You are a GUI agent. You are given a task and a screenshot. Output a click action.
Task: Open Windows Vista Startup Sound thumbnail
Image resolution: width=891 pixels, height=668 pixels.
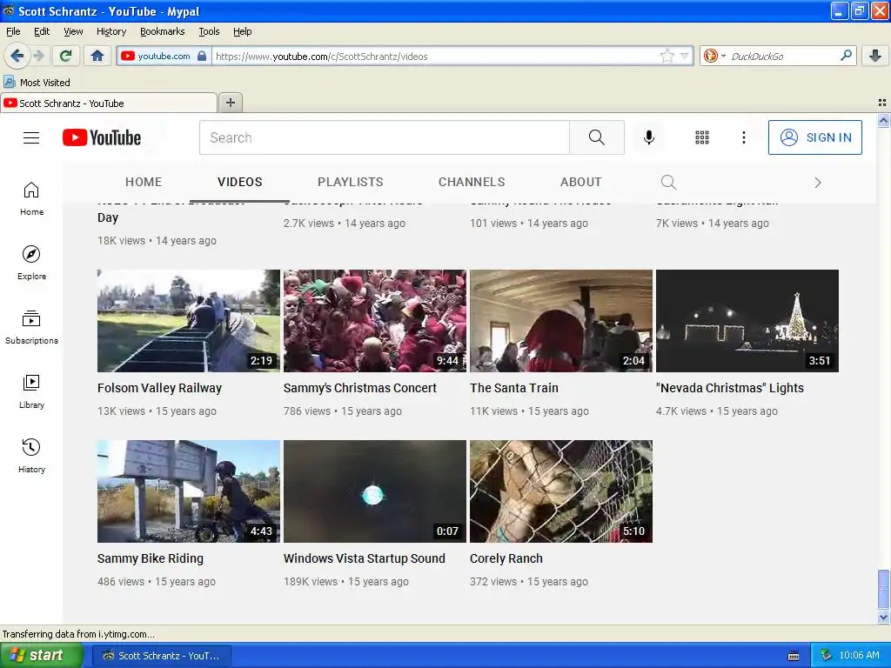[x=375, y=491]
